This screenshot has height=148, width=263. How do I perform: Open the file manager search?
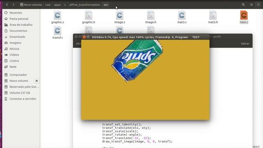click(243, 5)
